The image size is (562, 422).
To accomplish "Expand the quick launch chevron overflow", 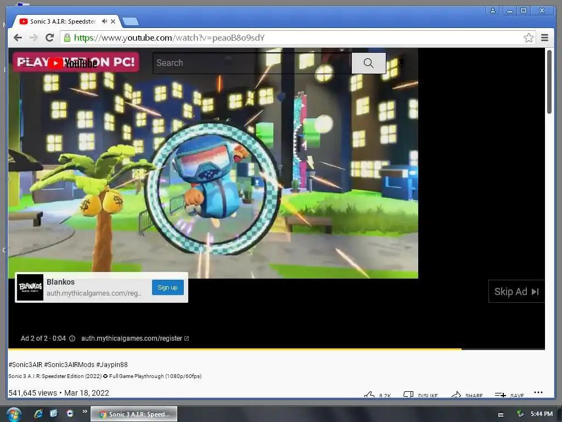I will 85,411.
